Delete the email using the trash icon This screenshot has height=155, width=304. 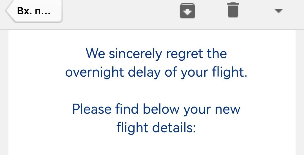point(233,11)
